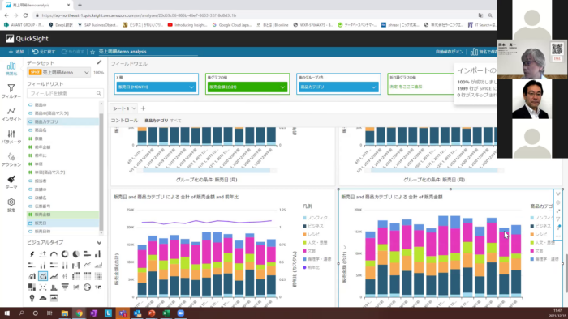Click the selected visual's filter funnel icon
This screenshot has height=319, width=568.
click(x=558, y=219)
